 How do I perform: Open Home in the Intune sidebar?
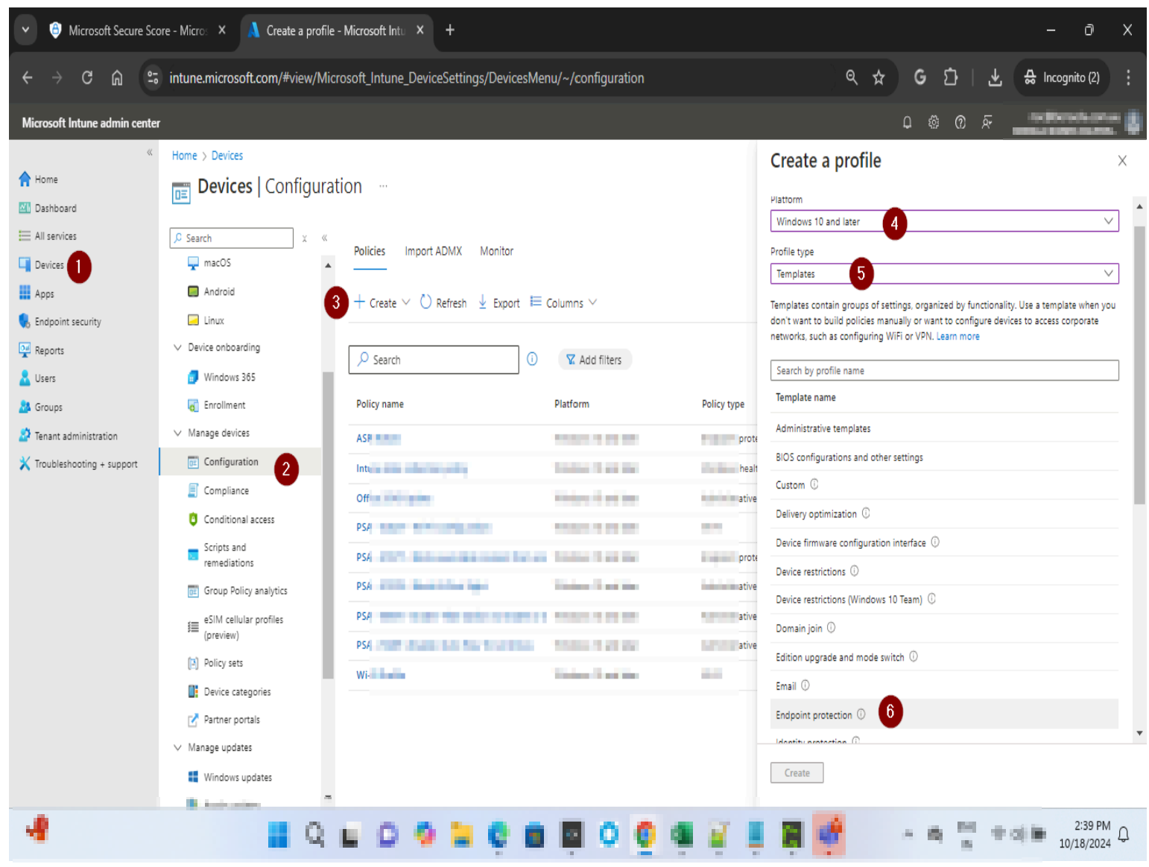coord(39,180)
